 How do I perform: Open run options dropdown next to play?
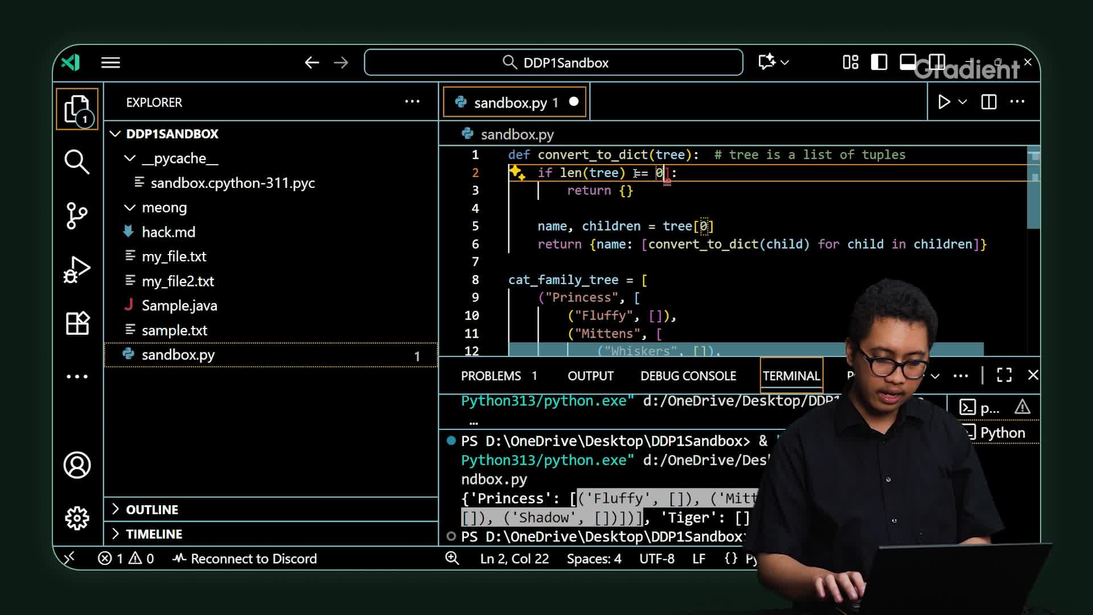(963, 102)
